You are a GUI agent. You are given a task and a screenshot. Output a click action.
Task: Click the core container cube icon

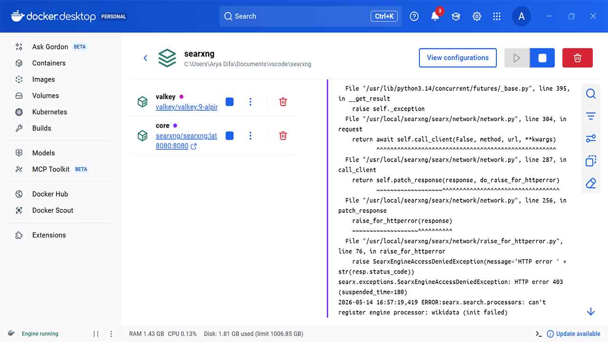pyautogui.click(x=142, y=136)
